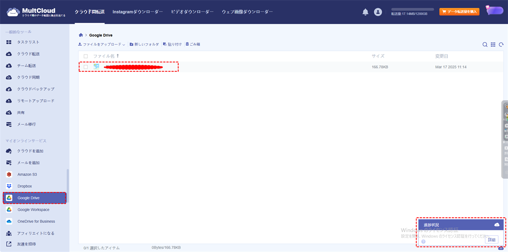Click the search magnifier icon
The image size is (508, 252).
pos(485,44)
